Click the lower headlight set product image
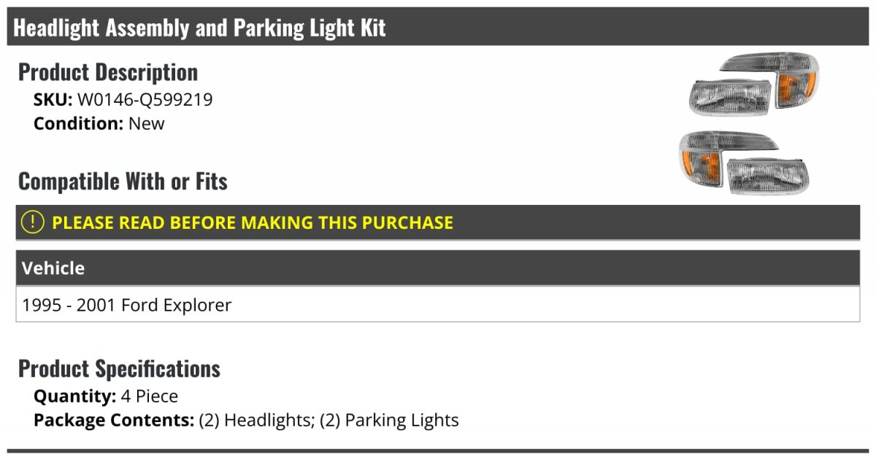Screen dimensions: 876x460 point(743,162)
